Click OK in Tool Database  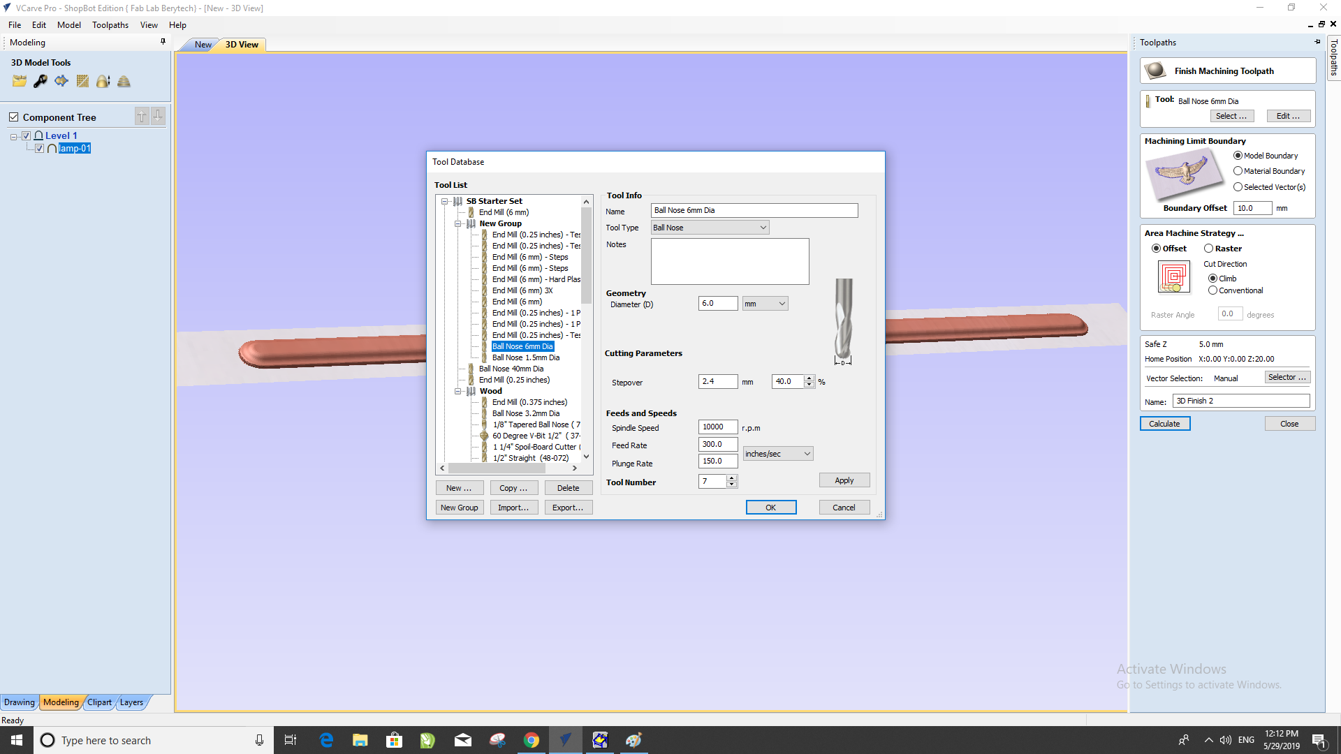coord(770,508)
